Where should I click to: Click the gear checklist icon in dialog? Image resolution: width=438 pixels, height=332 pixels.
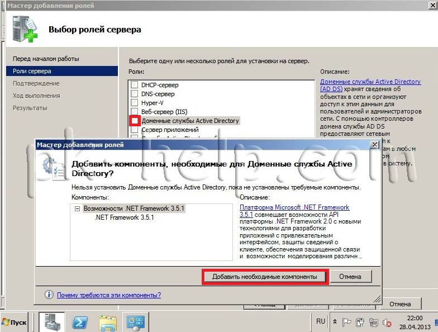tap(54, 169)
